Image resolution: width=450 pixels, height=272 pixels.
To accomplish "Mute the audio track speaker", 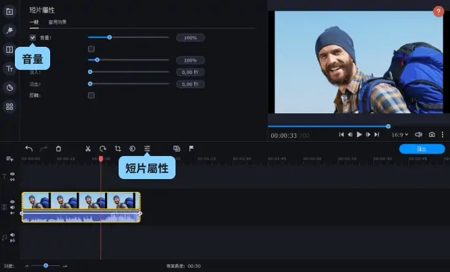I will [x=12, y=235].
